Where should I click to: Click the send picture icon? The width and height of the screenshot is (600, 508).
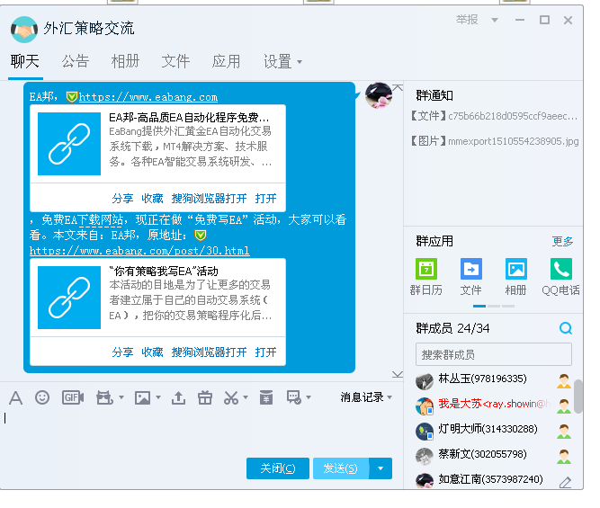click(x=142, y=397)
